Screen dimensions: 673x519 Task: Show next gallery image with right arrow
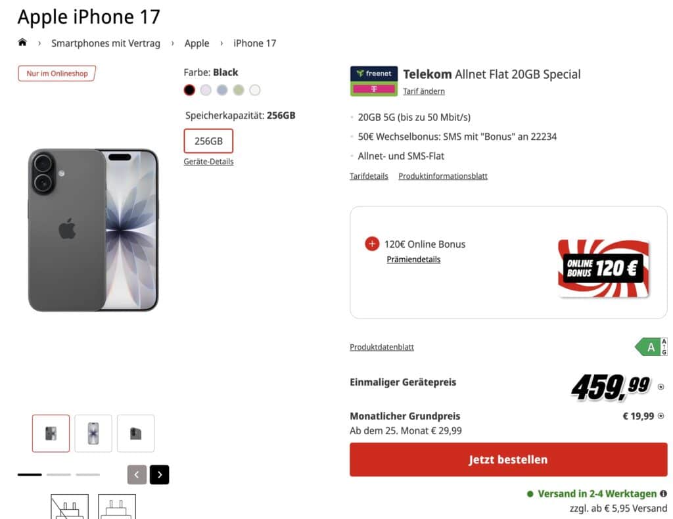160,474
